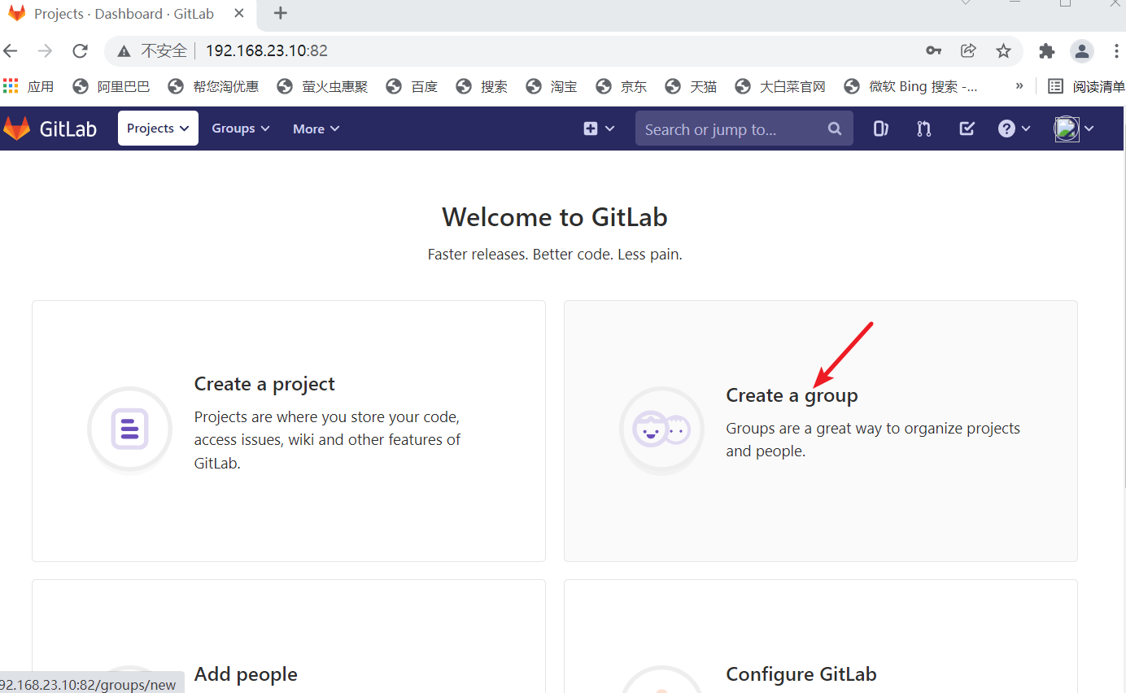This screenshot has width=1126, height=693.
Task: Open Chrome three-dot menu
Action: click(x=1116, y=50)
